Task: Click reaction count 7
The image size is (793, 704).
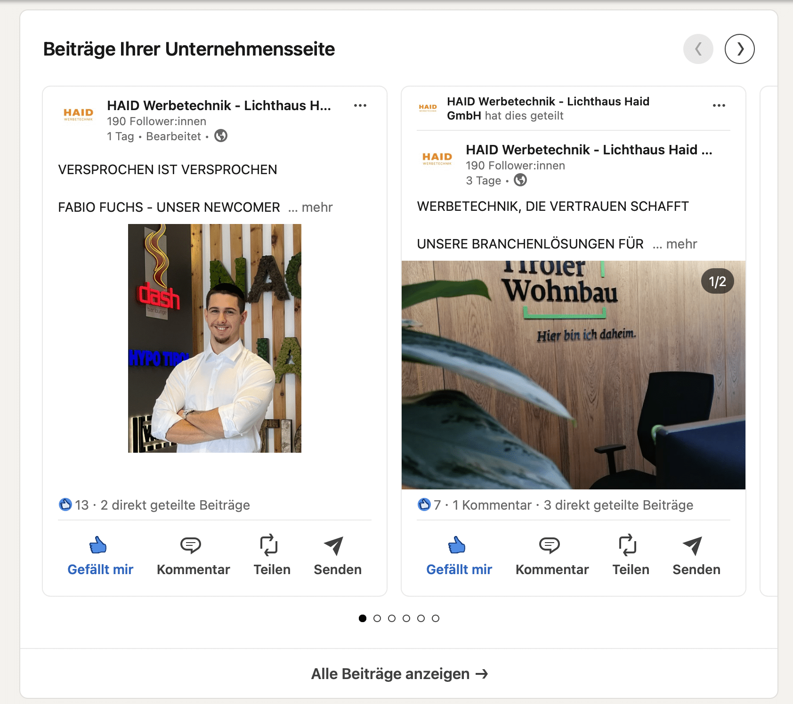Action: [437, 505]
